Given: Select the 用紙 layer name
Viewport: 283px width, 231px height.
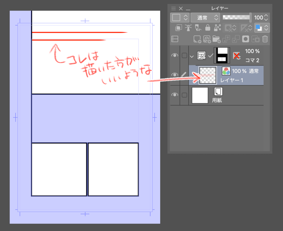Looking at the screenshot, I should (x=217, y=100).
